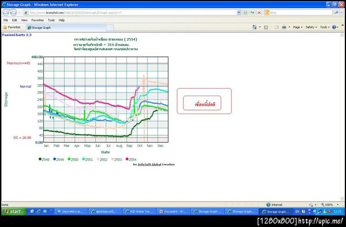Open the Help menu

click(62, 20)
